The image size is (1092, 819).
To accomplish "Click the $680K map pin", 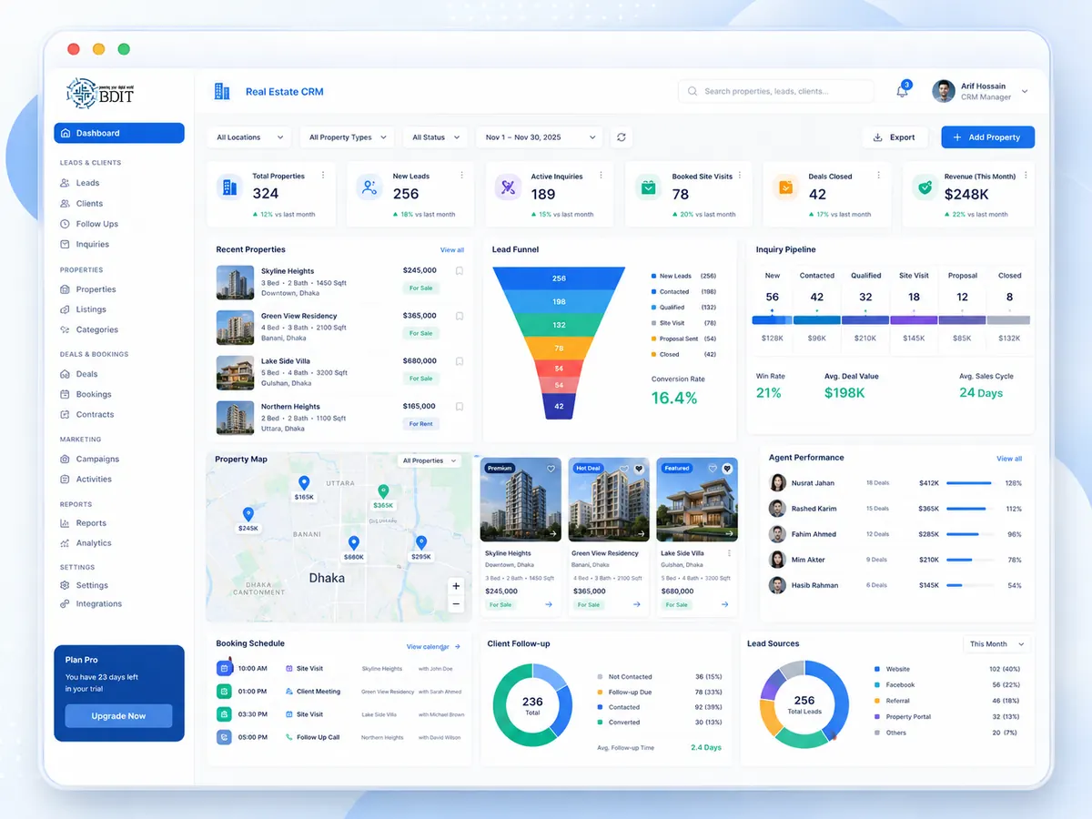I will click(354, 543).
